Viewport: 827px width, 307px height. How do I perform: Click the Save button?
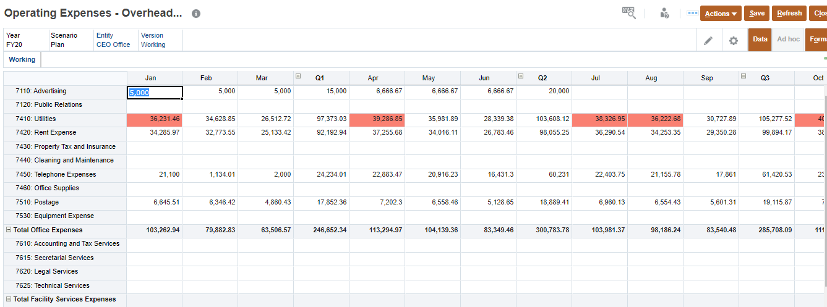coord(757,14)
